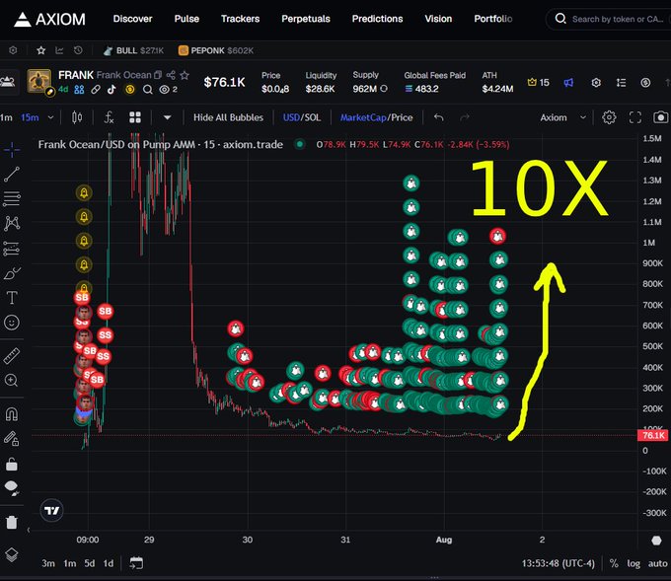
Task: Undo the last chart action
Action: coord(439,117)
